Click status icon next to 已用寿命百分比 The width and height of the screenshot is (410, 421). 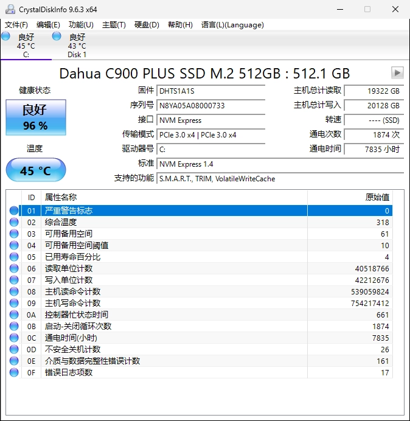(14, 257)
